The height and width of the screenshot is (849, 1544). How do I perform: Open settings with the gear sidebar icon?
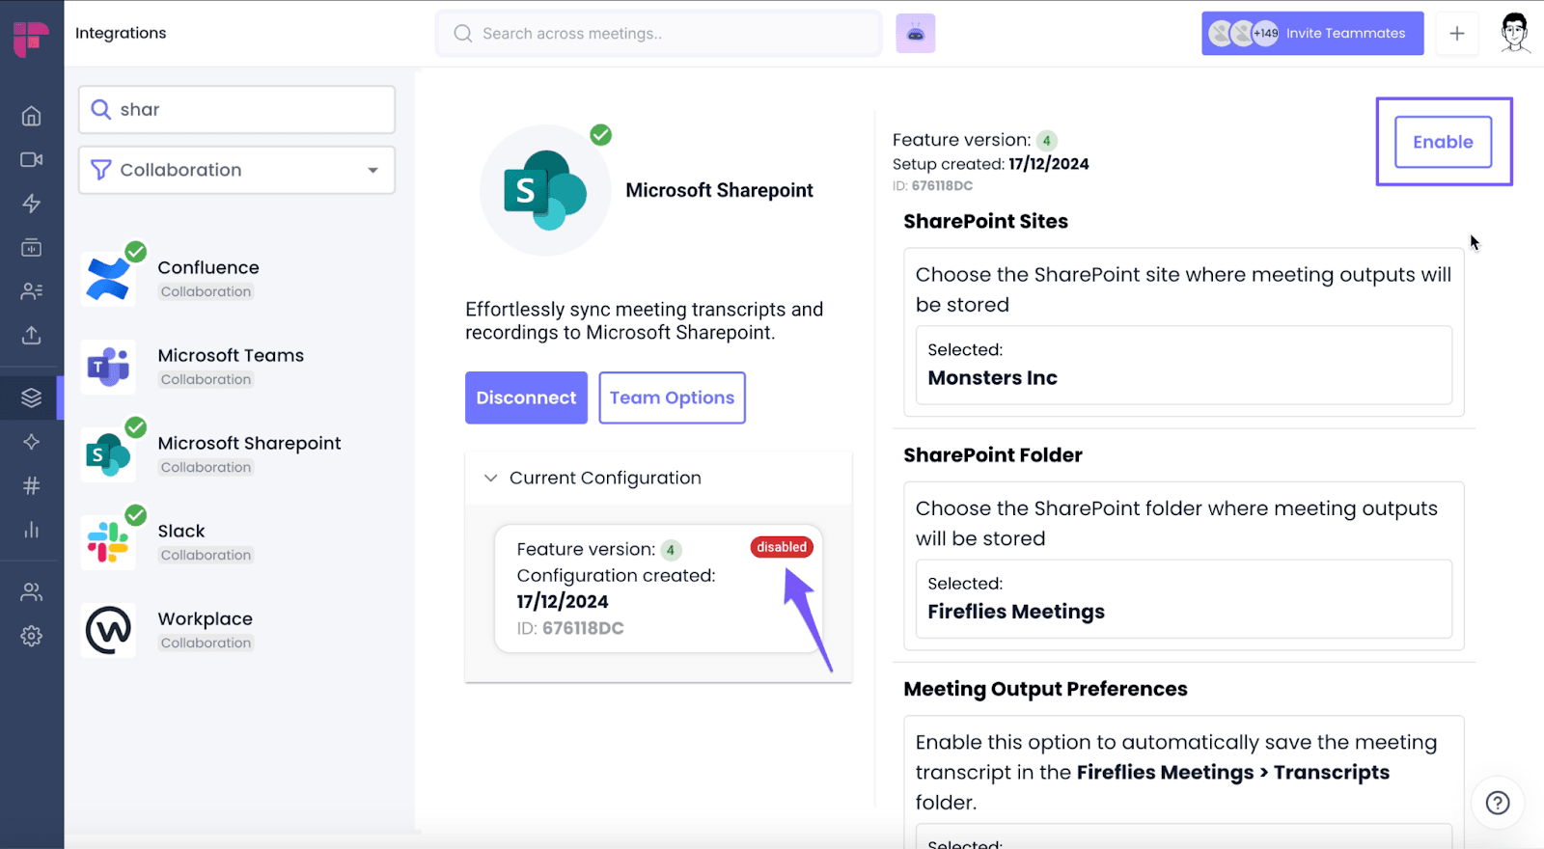point(32,636)
